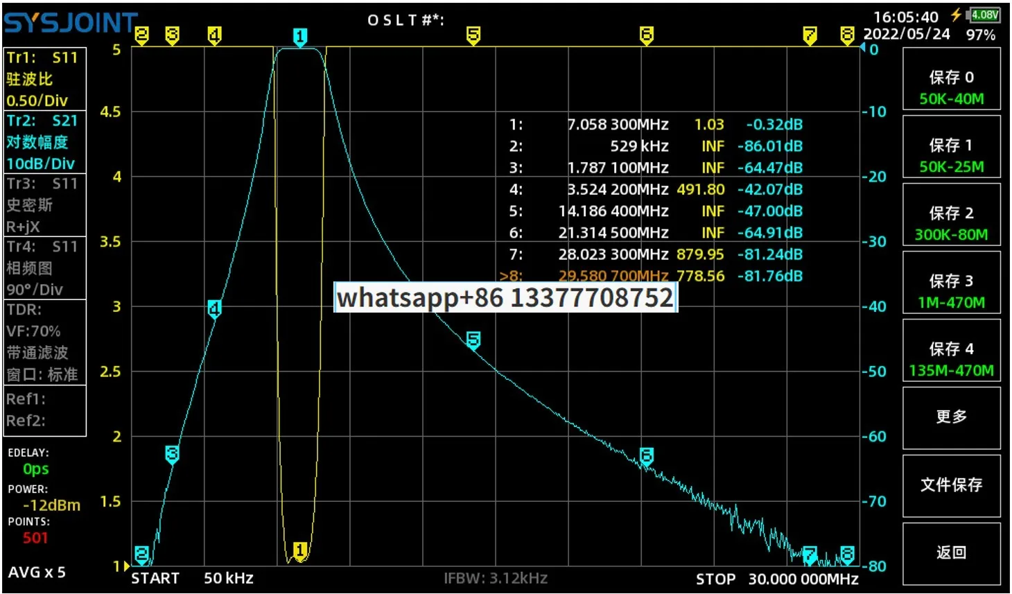Click the battery voltage icon
Image resolution: width=1012 pixels, height=594 pixels.
coord(984,15)
